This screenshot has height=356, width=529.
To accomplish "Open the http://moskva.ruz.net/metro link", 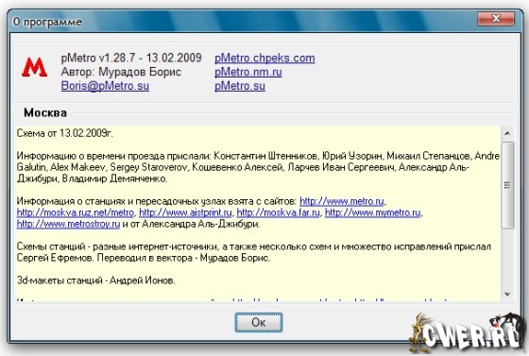I will point(76,212).
